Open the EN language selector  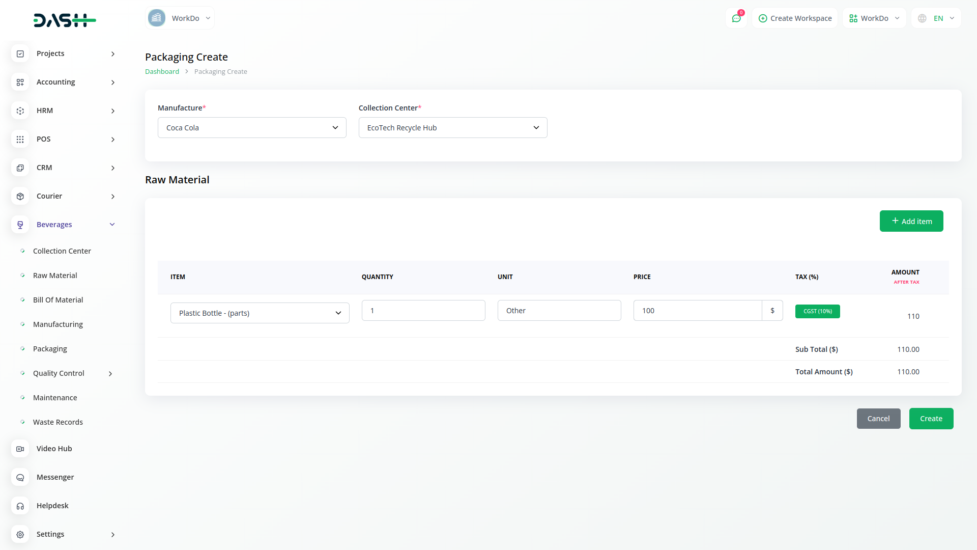(x=936, y=18)
